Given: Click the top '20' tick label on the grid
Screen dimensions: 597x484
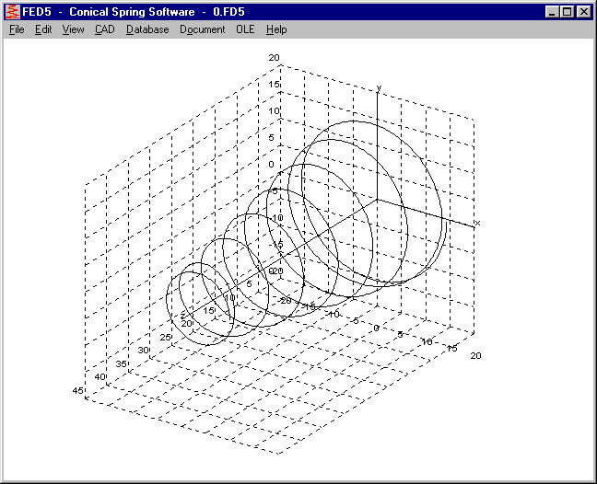Looking at the screenshot, I should [274, 58].
